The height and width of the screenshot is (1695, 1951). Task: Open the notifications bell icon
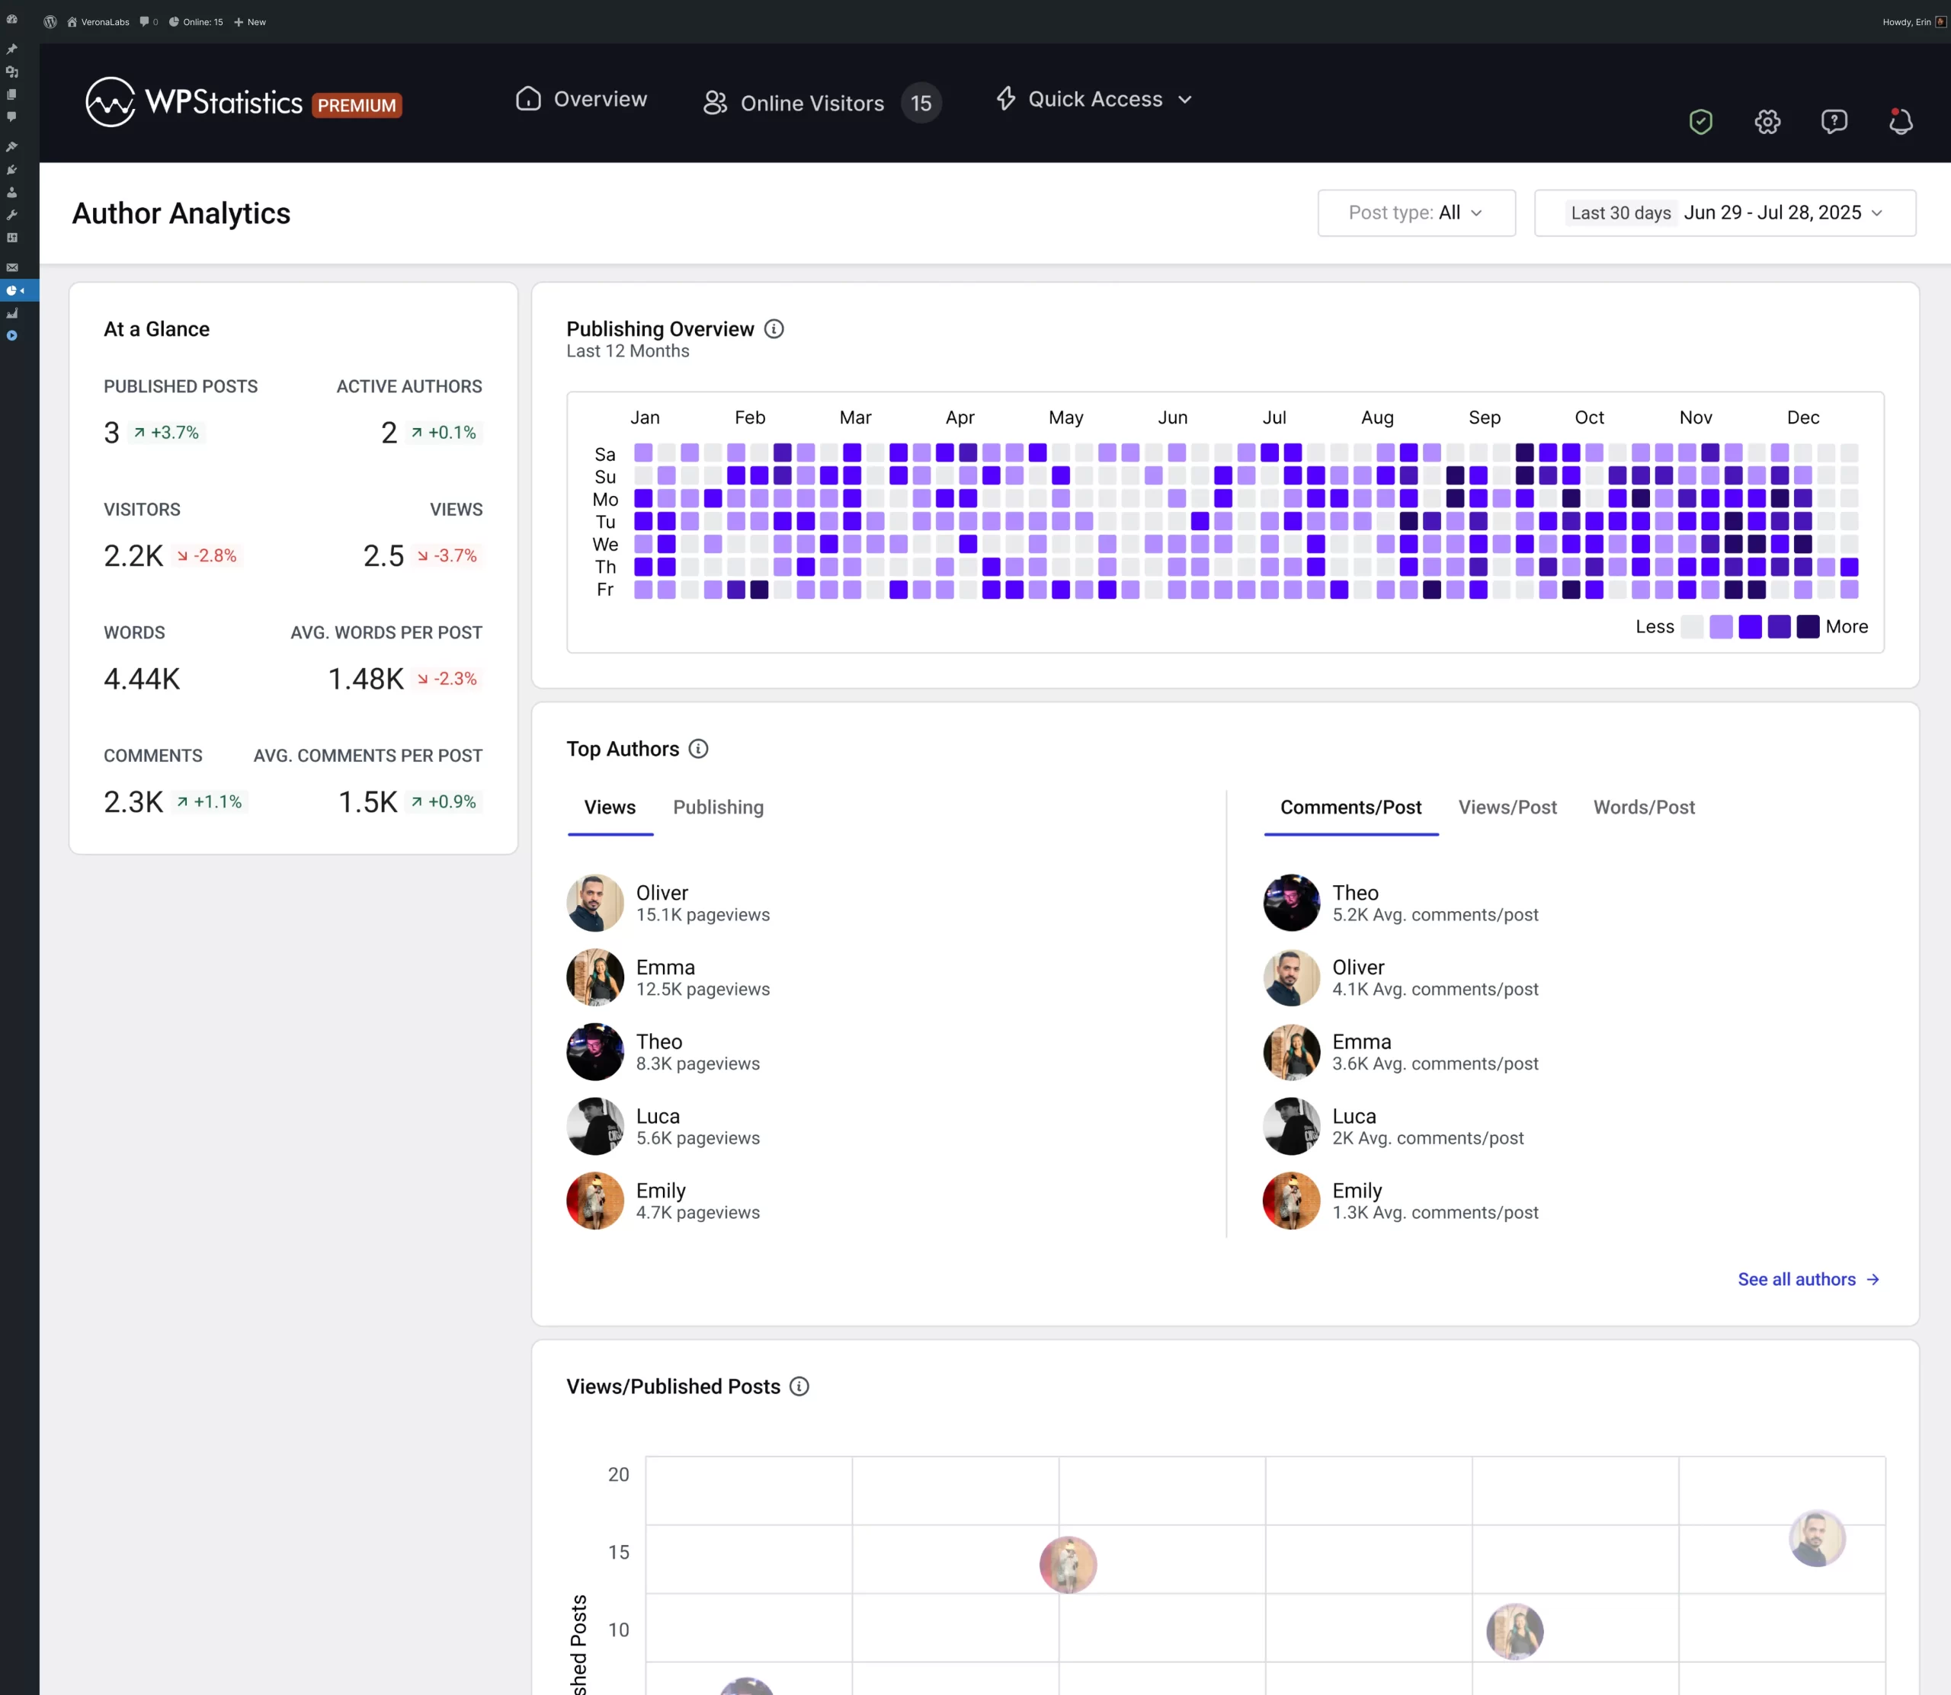(x=1900, y=122)
